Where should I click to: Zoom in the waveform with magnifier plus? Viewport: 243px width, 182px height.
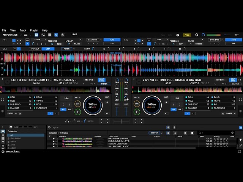pos(2,59)
